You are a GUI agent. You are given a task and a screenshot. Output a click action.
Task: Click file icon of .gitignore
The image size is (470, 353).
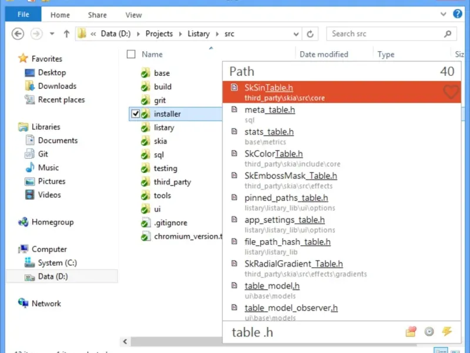coord(145,223)
